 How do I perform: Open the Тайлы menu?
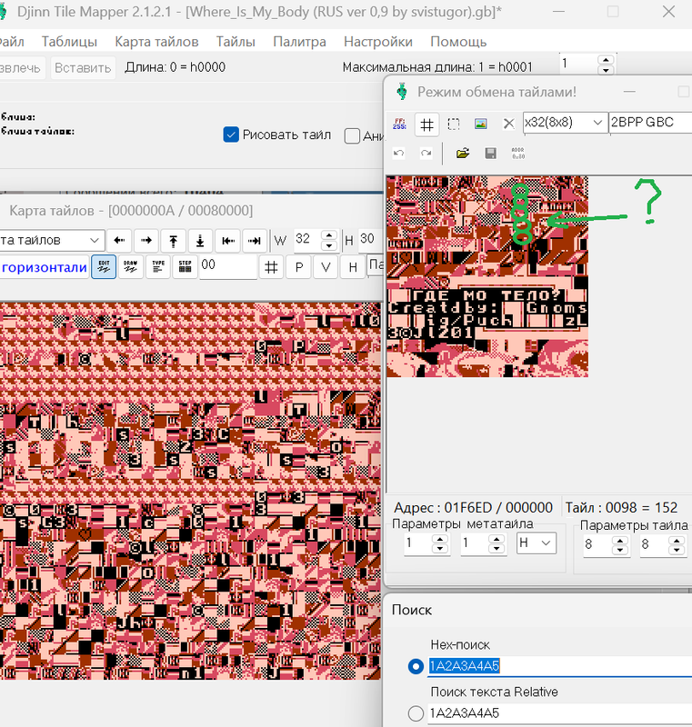coord(236,42)
